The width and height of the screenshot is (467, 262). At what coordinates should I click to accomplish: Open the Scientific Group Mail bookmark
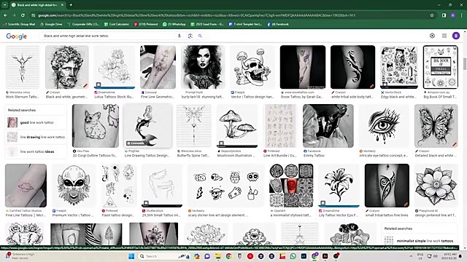[x=19, y=24]
